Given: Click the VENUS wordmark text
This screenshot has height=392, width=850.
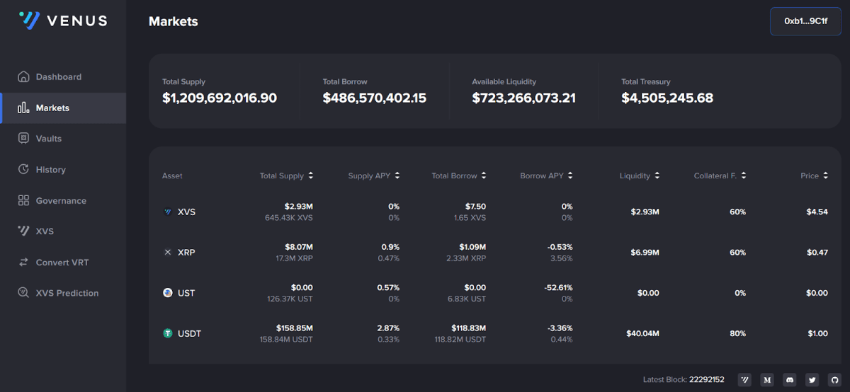Looking at the screenshot, I should [x=76, y=21].
